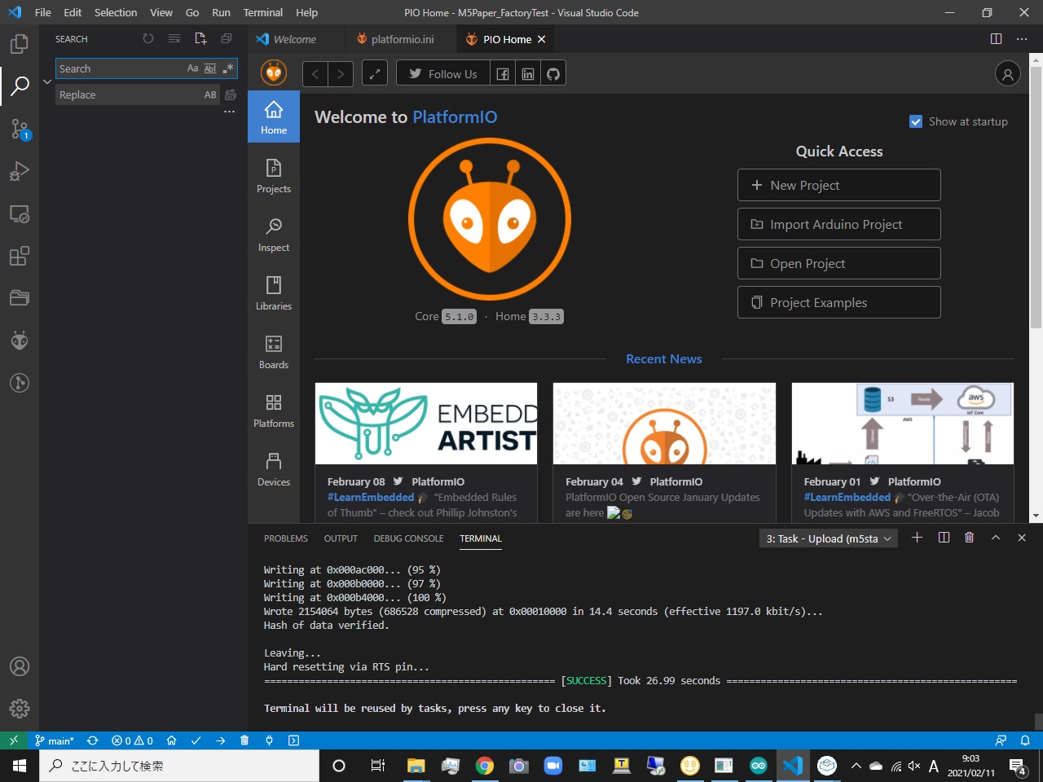Open the Terminal menu
The image size is (1043, 782).
click(263, 12)
